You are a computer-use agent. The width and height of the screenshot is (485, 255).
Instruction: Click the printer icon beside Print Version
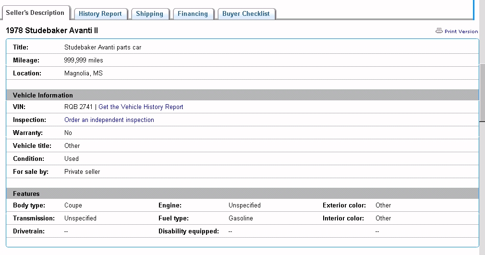coord(438,31)
